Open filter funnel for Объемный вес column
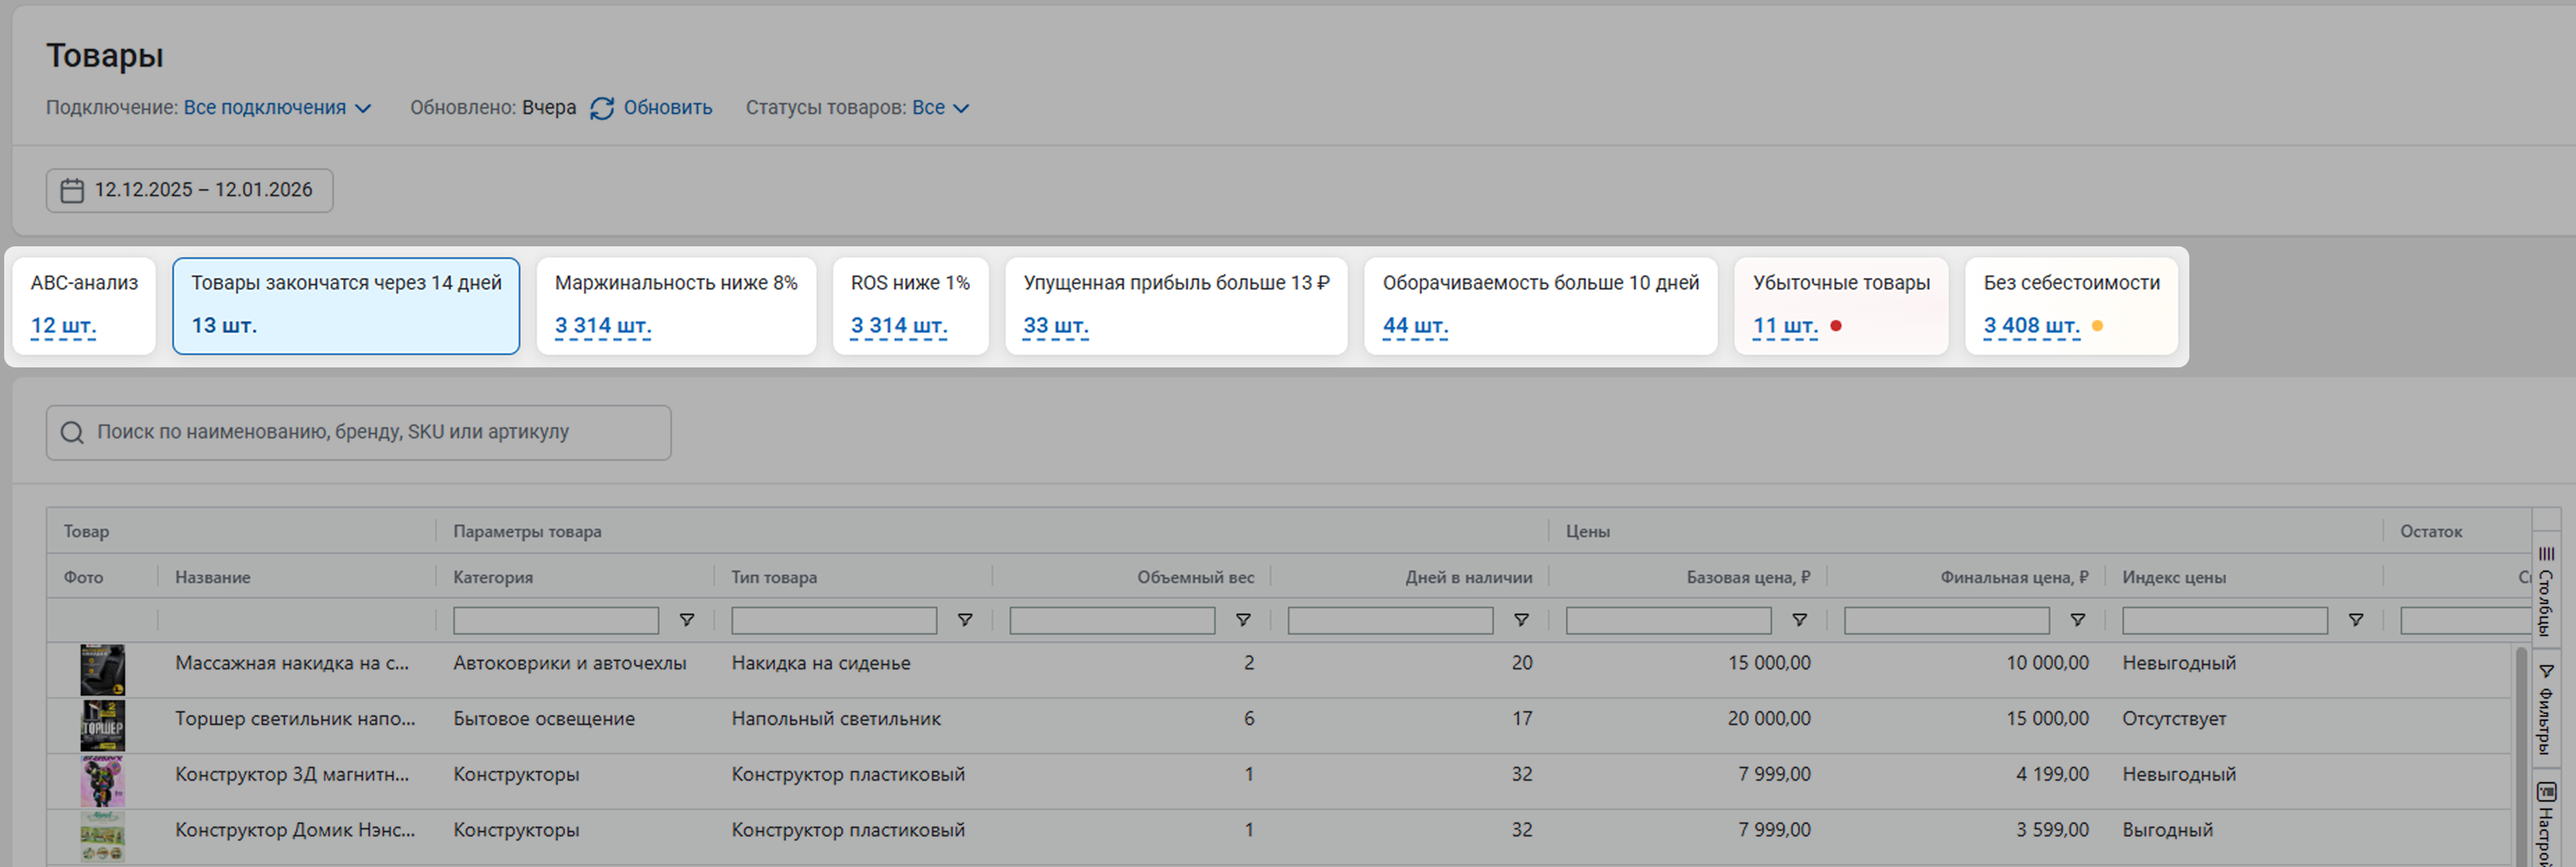The image size is (2576, 867). pyautogui.click(x=1243, y=620)
